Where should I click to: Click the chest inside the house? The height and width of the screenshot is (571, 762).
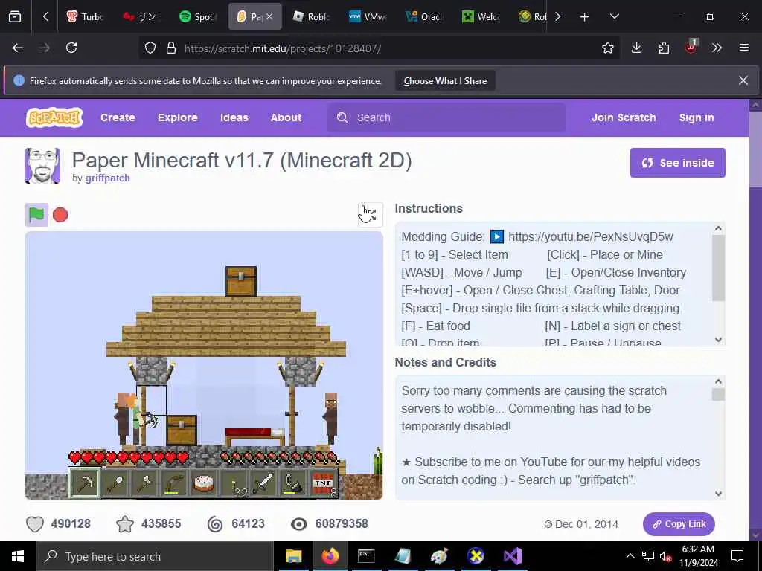[182, 430]
